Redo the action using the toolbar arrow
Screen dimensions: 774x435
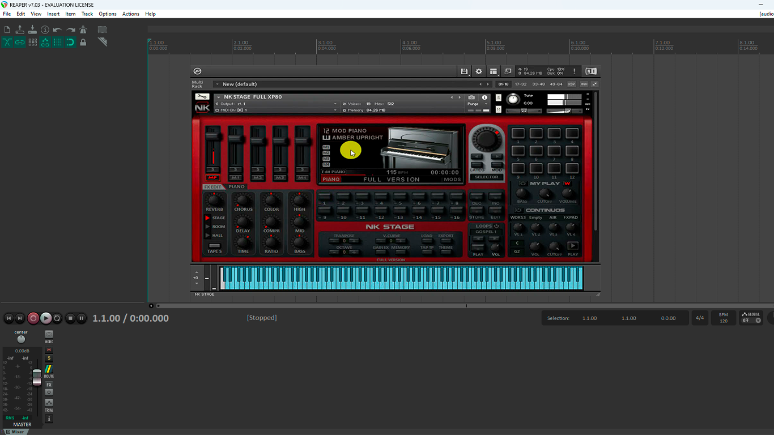(x=70, y=29)
